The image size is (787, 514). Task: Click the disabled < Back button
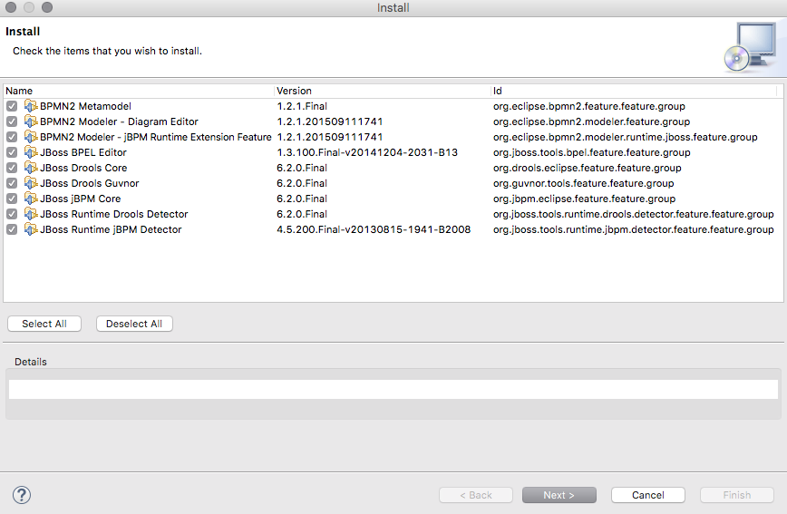[x=476, y=495]
